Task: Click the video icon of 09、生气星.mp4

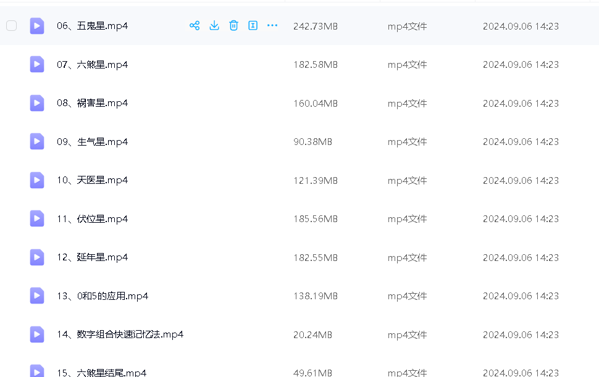Action: (37, 141)
